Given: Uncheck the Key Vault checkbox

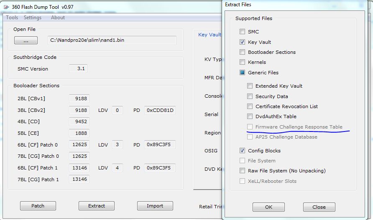Looking at the screenshot, I should 242,42.
